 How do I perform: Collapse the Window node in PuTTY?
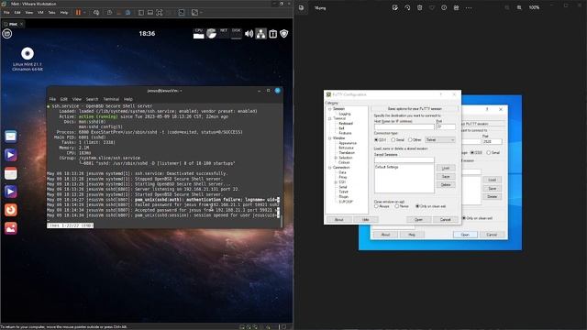(330, 138)
